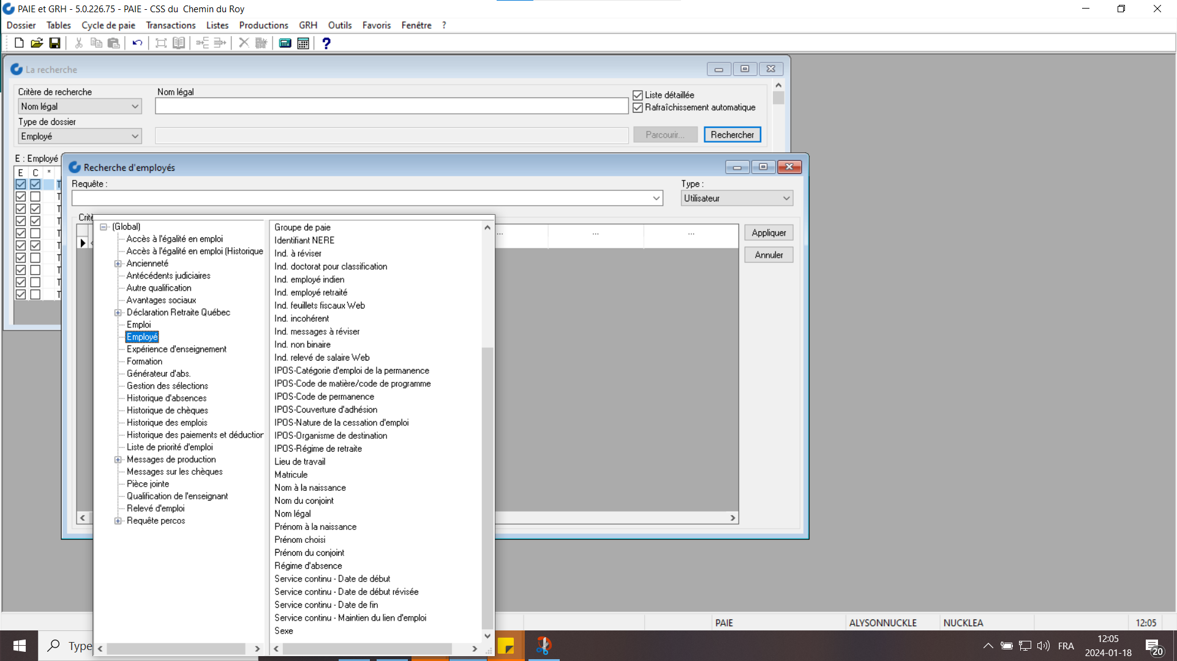Screen dimensions: 1177x661
Task: Expand the Ancienneté tree node
Action: (x=118, y=264)
